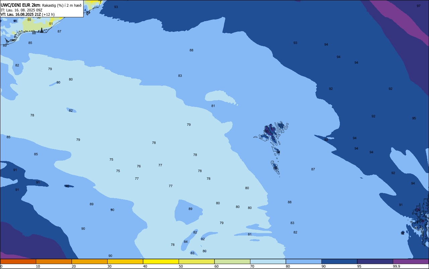Click the 70–80 pale blue legend swatch
This screenshot has height=269, width=429.
[268, 261]
